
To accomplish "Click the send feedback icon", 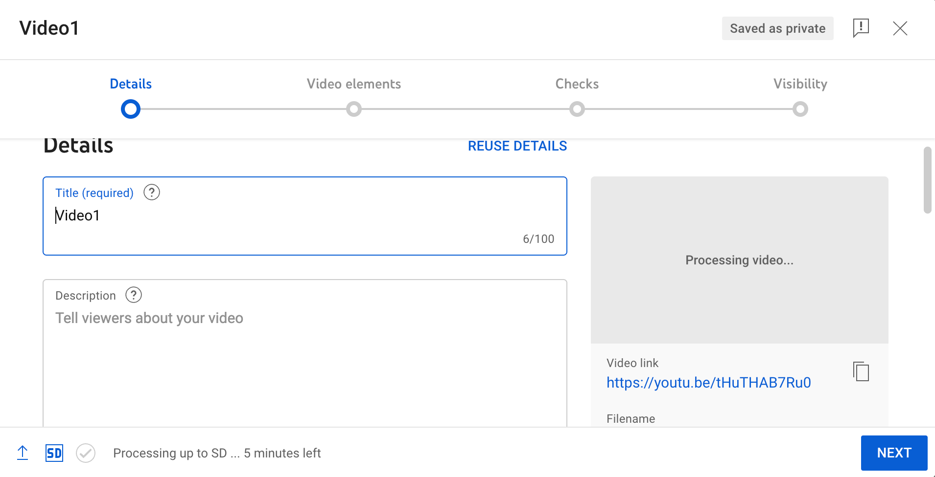I will [x=861, y=28].
